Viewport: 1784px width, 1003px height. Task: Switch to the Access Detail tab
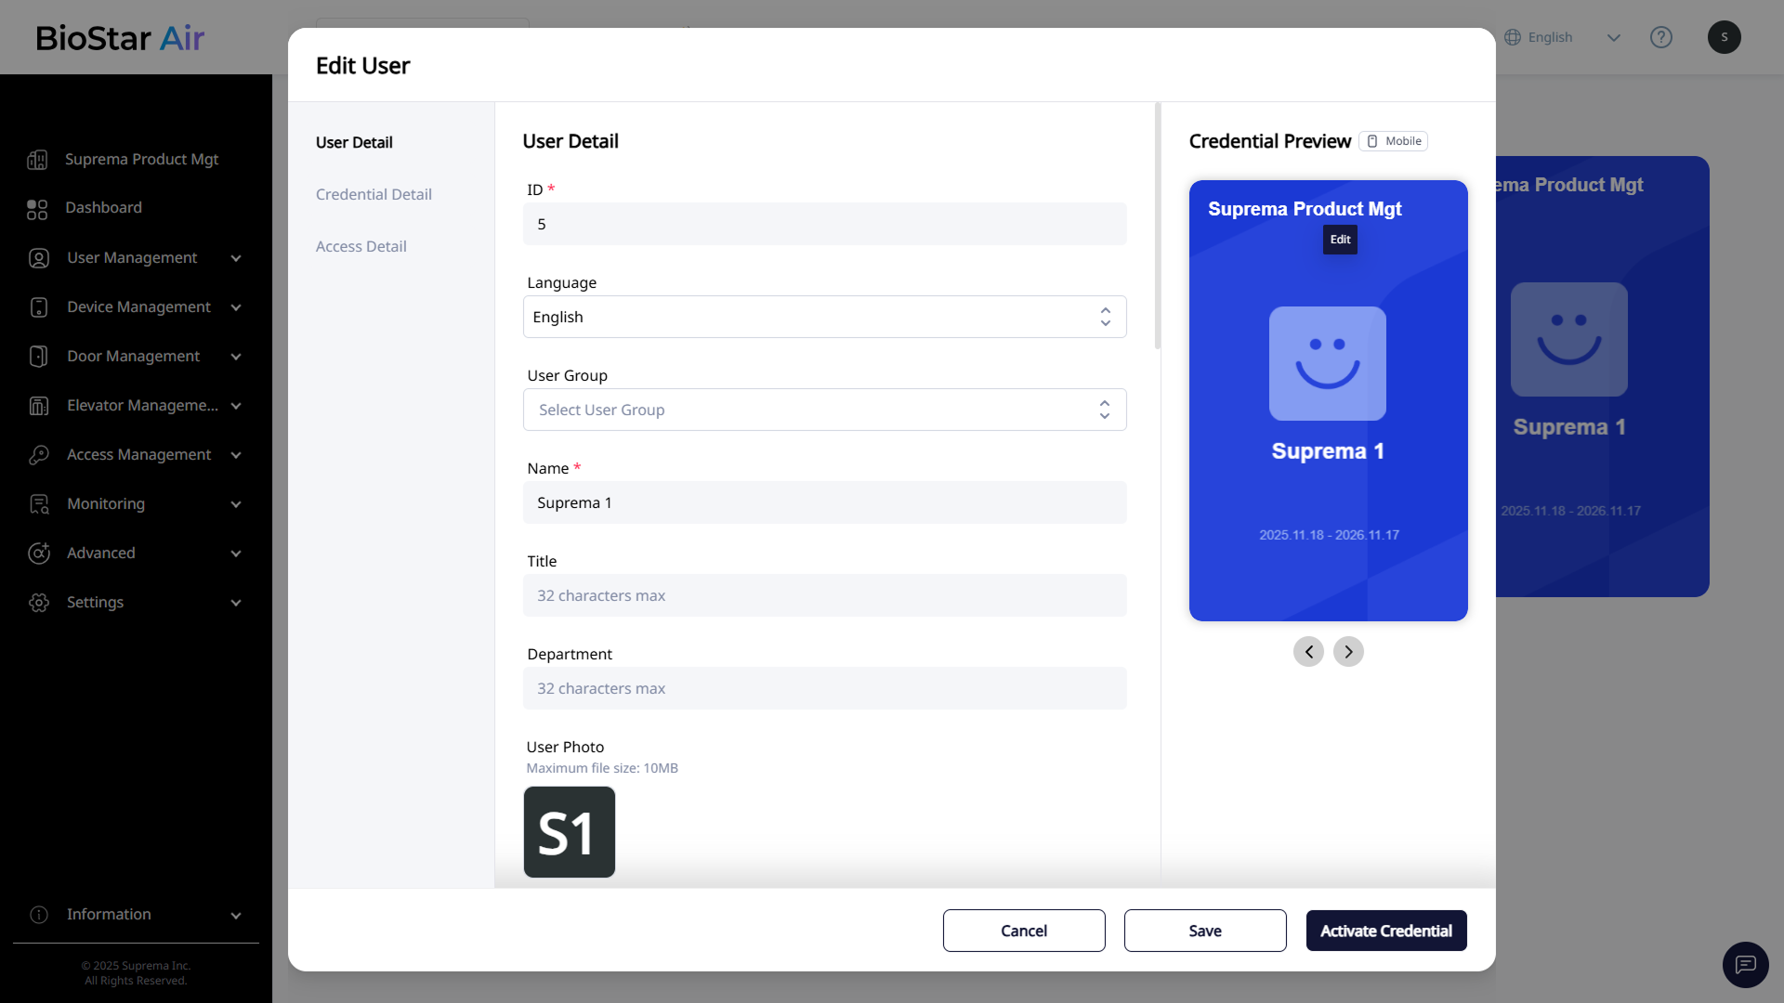361,246
